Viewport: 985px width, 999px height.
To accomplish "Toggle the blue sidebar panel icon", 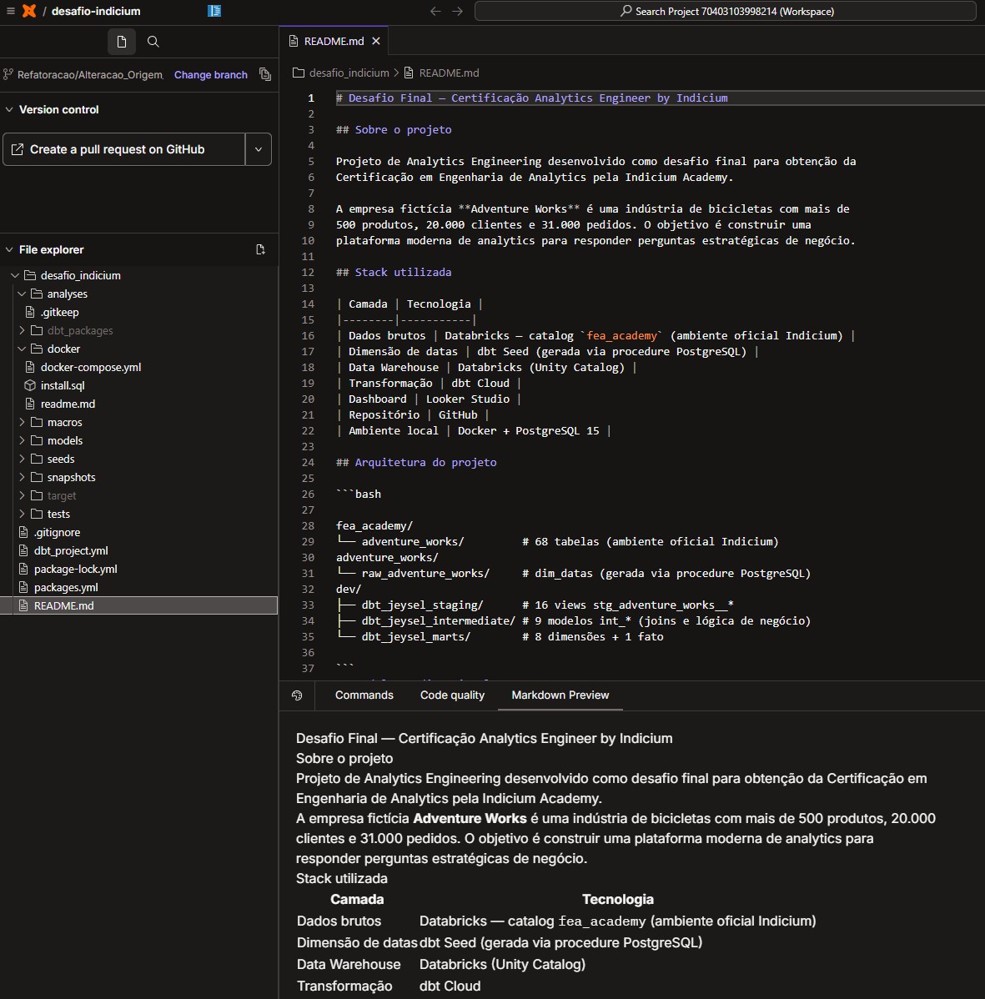I will click(x=214, y=11).
